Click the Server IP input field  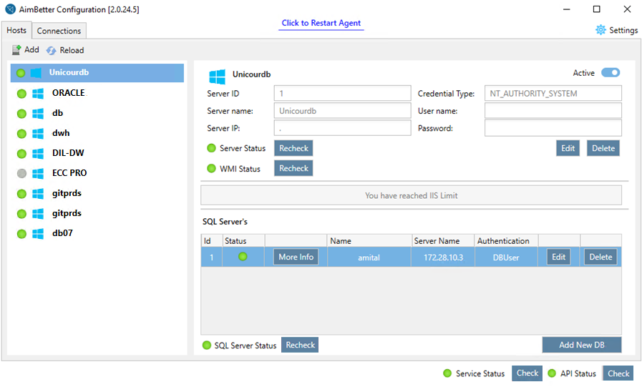(x=342, y=128)
